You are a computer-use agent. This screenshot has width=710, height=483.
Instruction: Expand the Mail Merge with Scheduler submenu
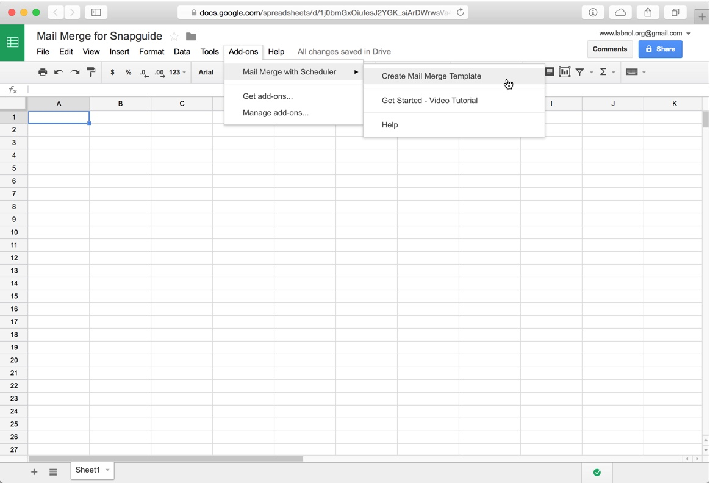pos(293,71)
